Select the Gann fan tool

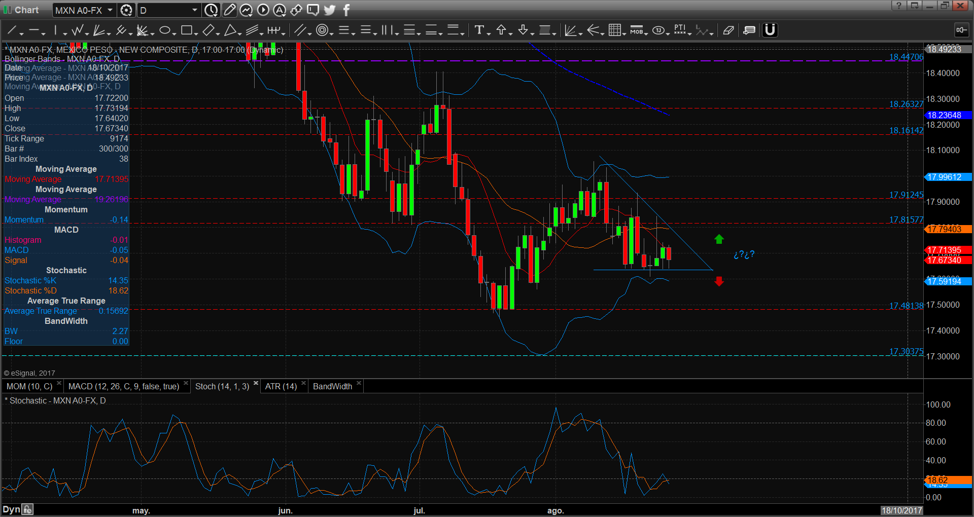click(x=98, y=30)
